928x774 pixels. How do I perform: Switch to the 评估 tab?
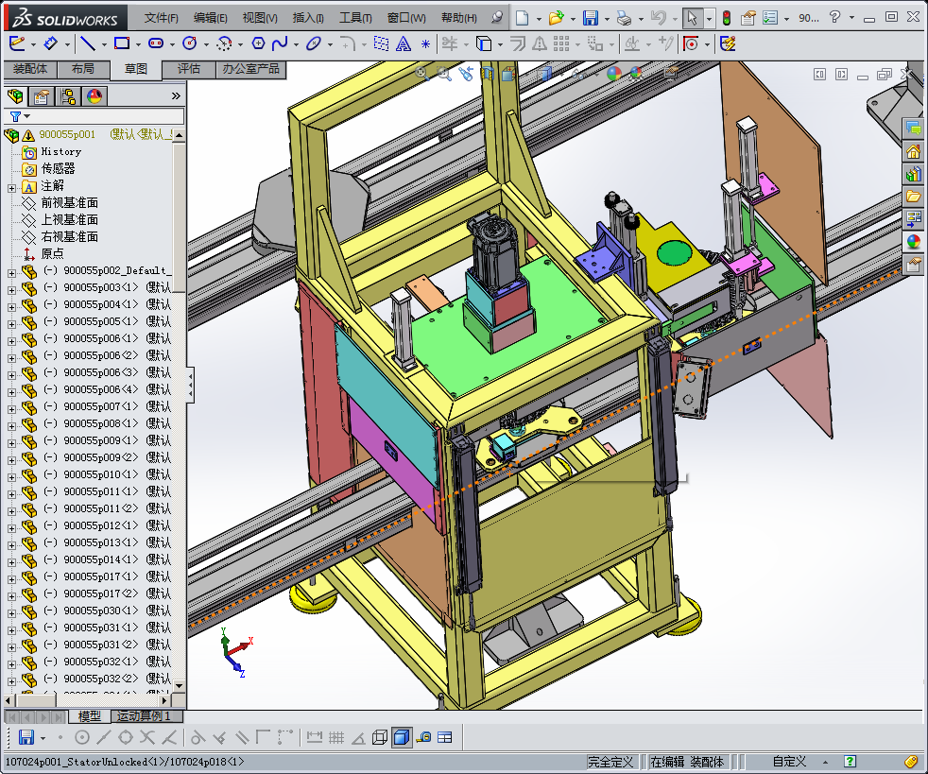189,69
